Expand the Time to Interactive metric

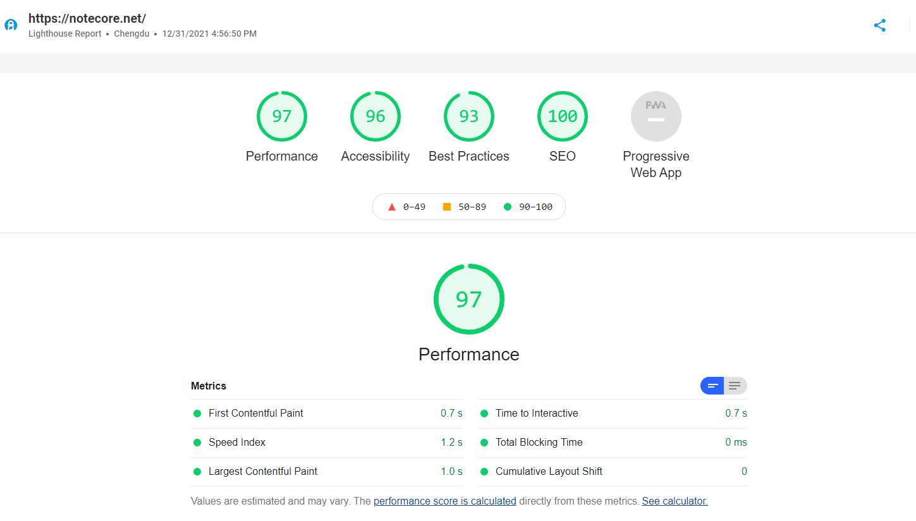pyautogui.click(x=537, y=414)
